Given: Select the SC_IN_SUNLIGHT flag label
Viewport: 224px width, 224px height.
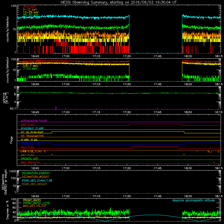Looking at the screenshot, I should (x=32, y=132).
